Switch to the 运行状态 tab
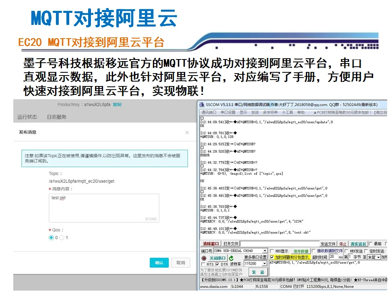 coord(27,117)
